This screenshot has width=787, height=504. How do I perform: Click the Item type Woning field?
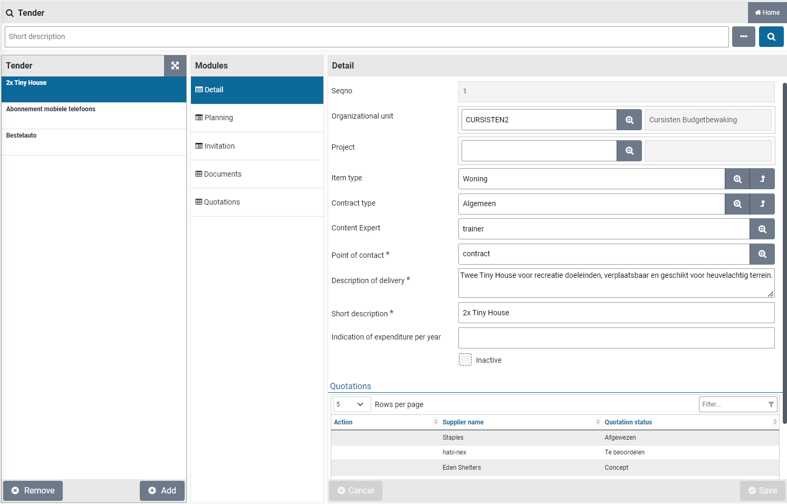pos(591,179)
